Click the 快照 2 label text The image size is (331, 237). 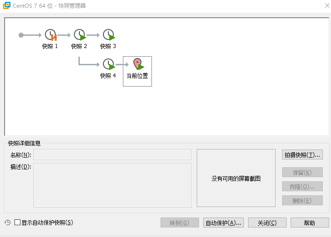(79, 46)
